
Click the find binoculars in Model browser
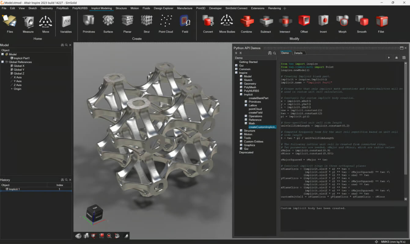[62, 45]
